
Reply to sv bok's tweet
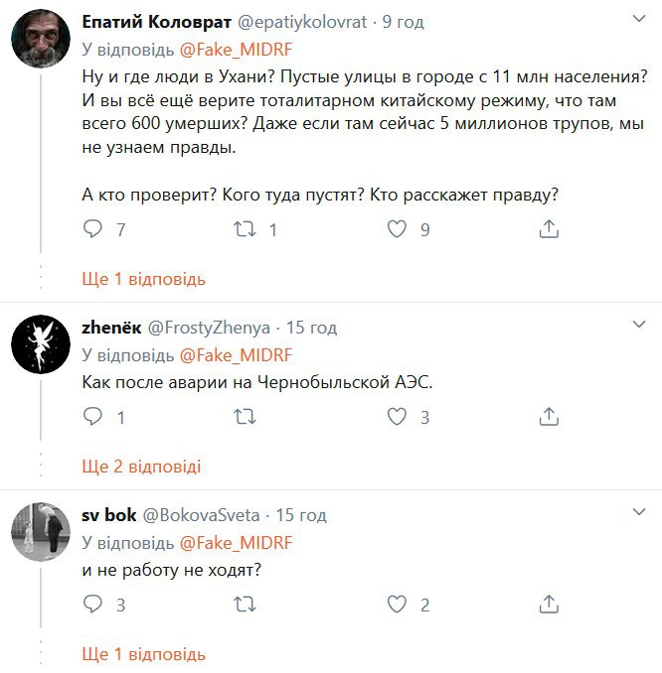coord(92,605)
